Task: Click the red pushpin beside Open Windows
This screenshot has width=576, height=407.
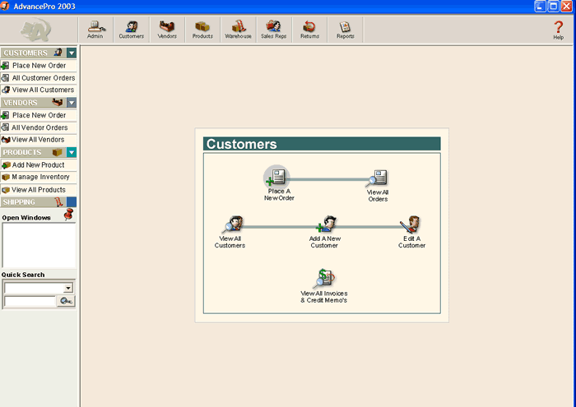Action: pyautogui.click(x=68, y=215)
